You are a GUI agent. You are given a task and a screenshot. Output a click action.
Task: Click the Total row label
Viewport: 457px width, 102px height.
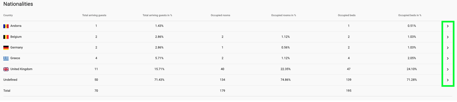pyautogui.click(x=7, y=91)
